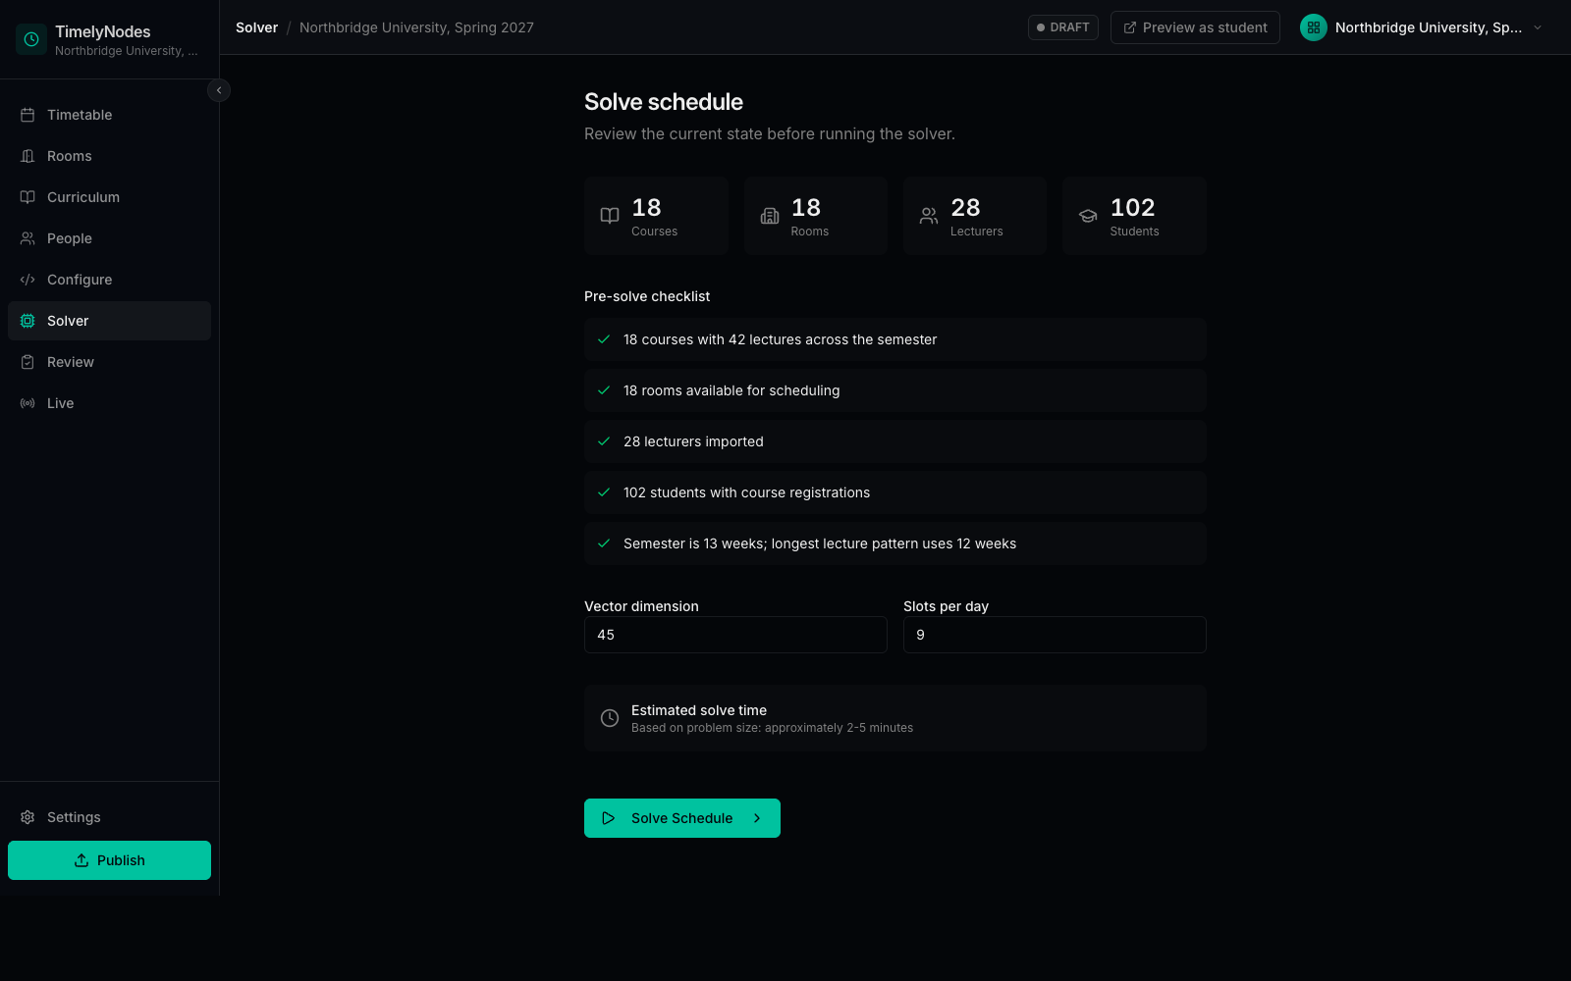Viewport: 1571px width, 981px height.
Task: Click the 102 Students stat card
Action: tap(1134, 216)
